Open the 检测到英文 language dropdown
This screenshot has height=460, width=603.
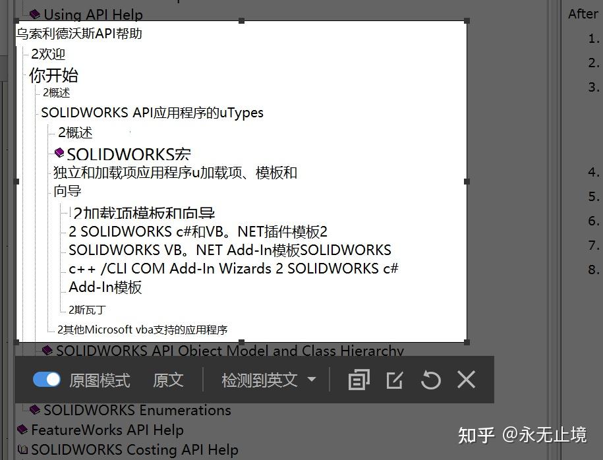(267, 380)
